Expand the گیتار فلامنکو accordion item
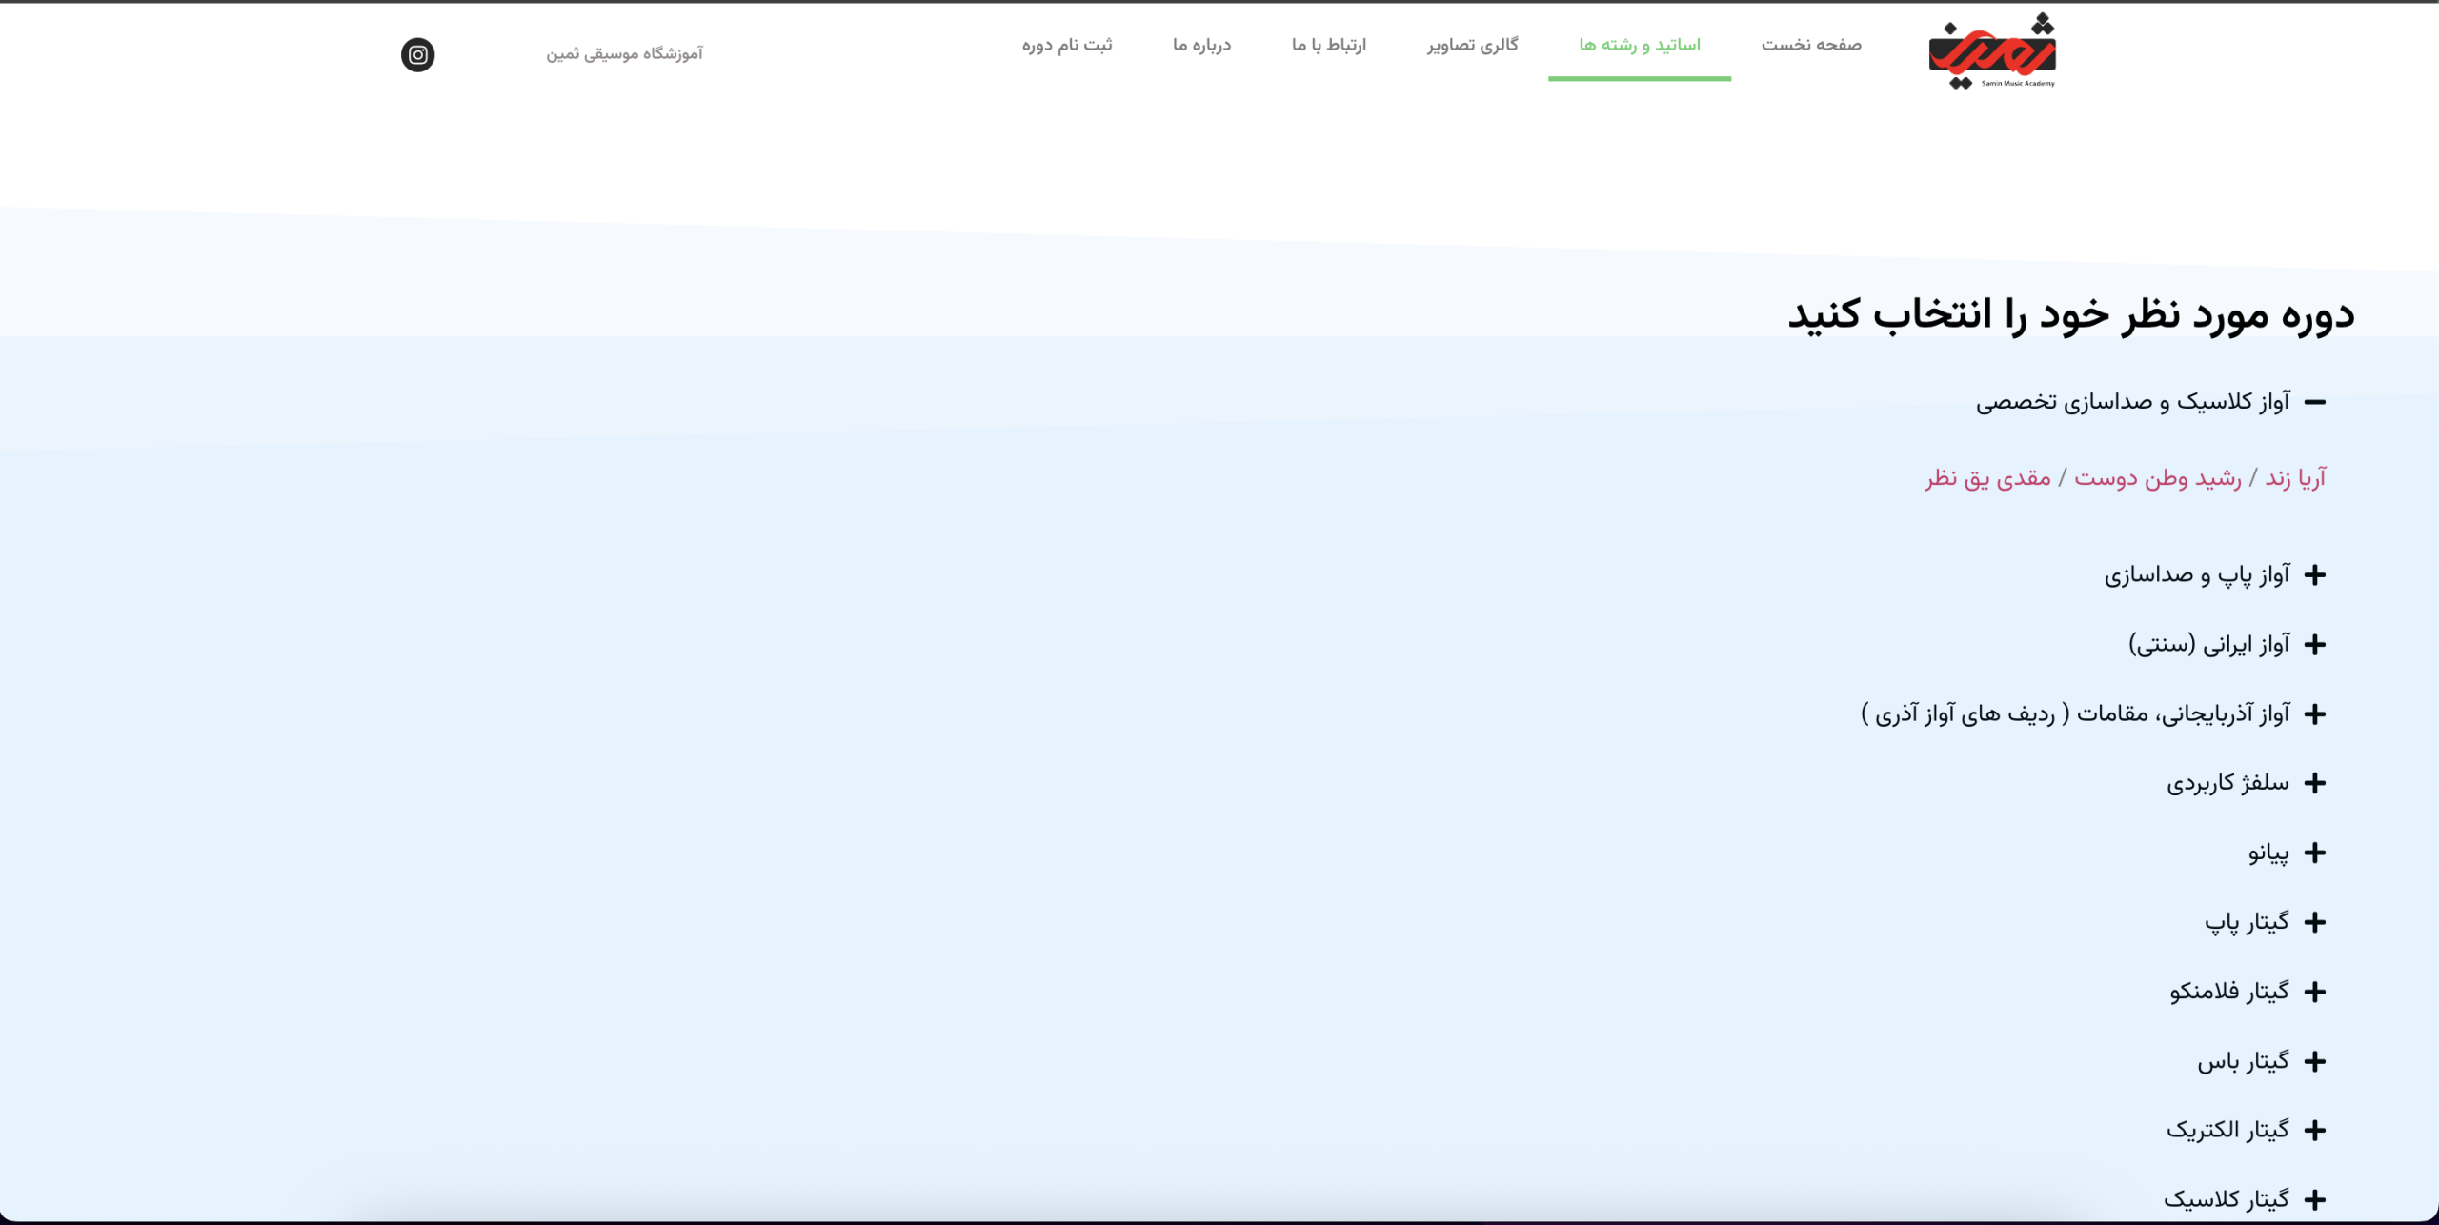Image resolution: width=2439 pixels, height=1225 pixels. 2229,992
